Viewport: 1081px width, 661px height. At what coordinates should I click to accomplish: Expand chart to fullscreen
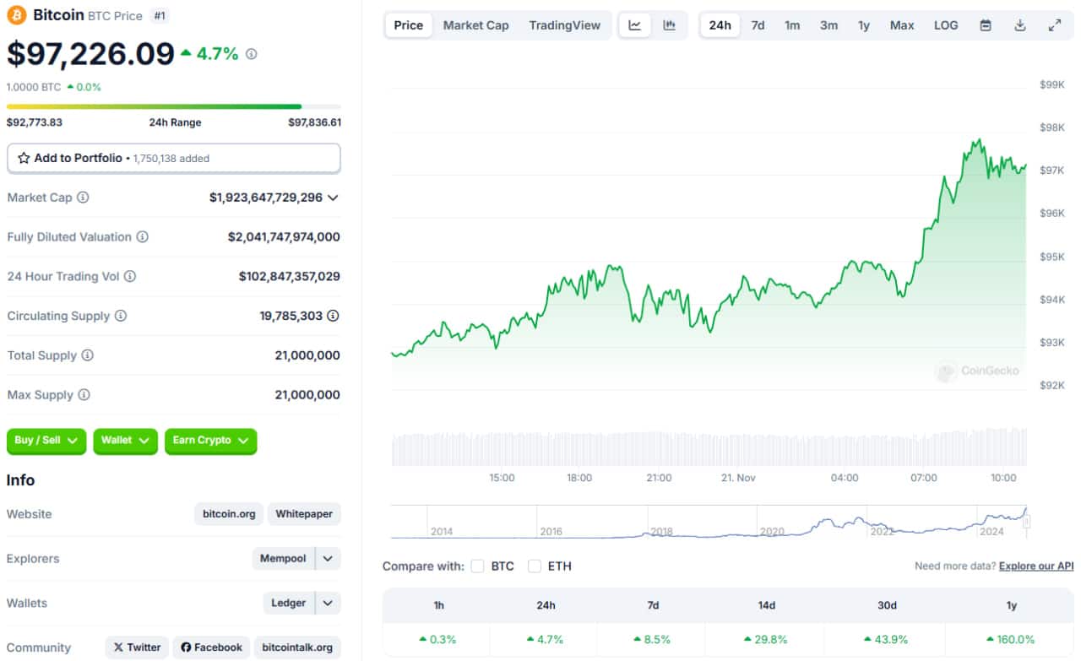(1055, 25)
